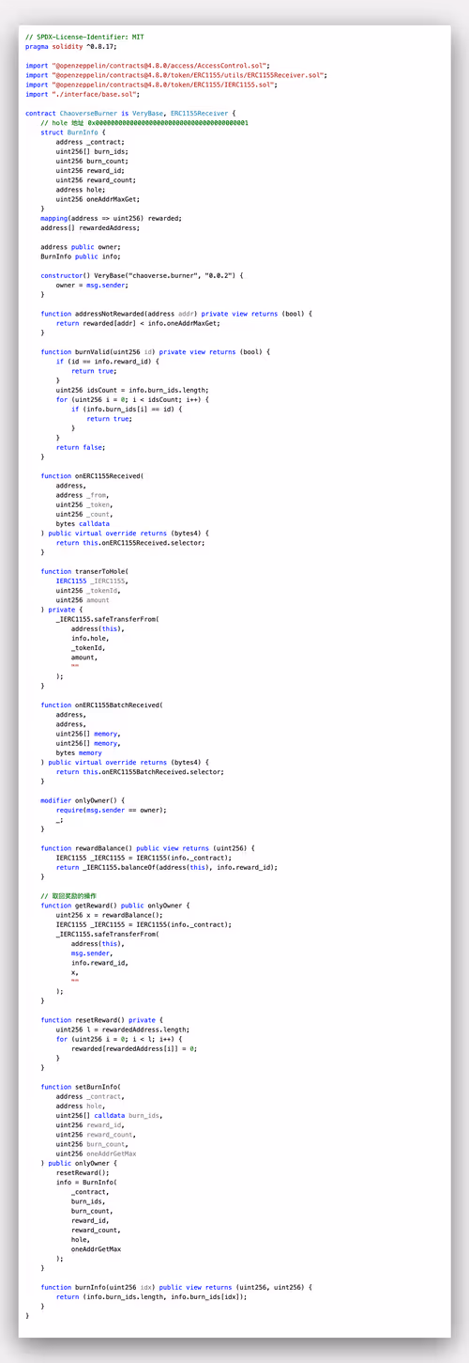Click the constructor VeryBase line

pos(142,275)
